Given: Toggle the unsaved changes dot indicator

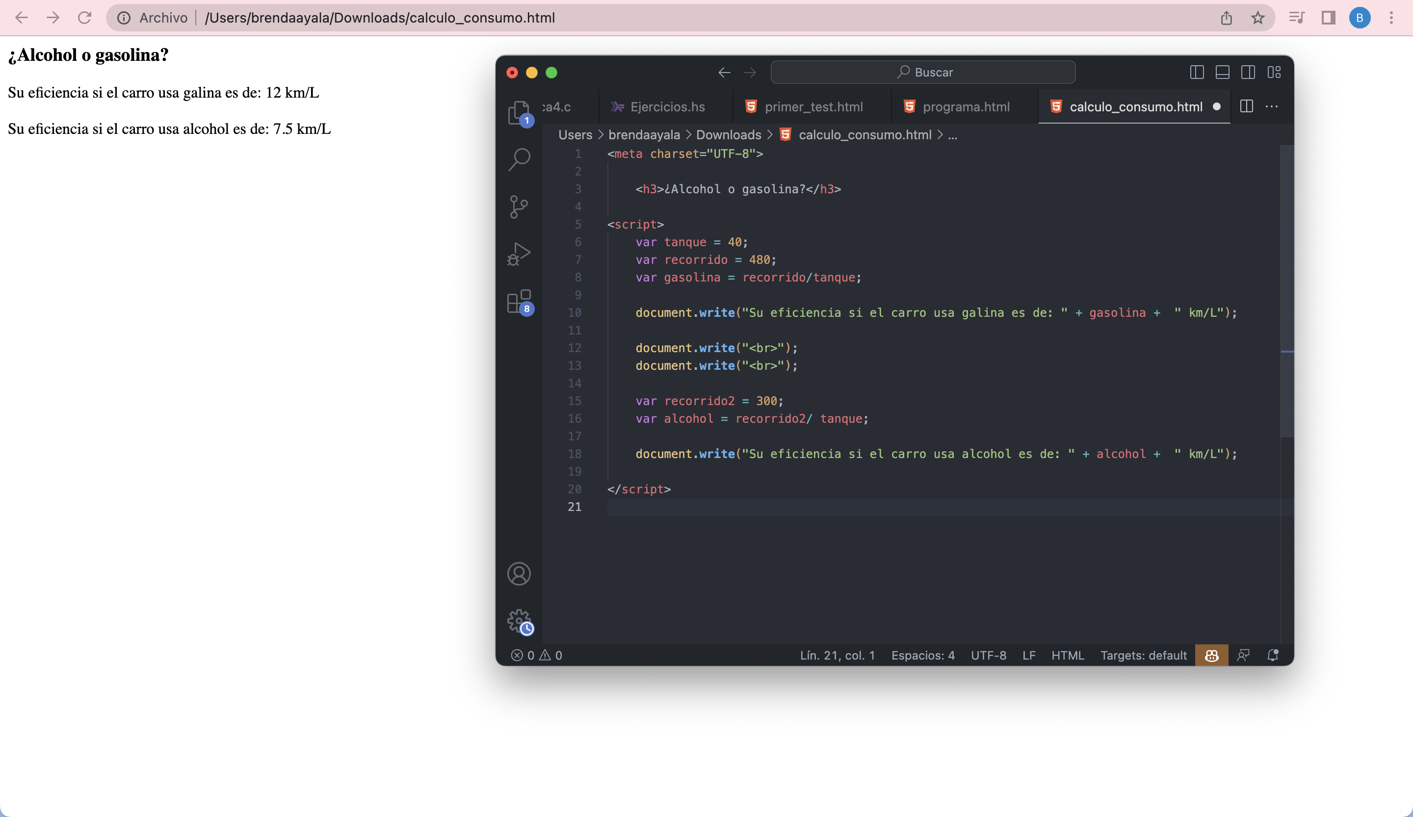Looking at the screenshot, I should click(1216, 107).
